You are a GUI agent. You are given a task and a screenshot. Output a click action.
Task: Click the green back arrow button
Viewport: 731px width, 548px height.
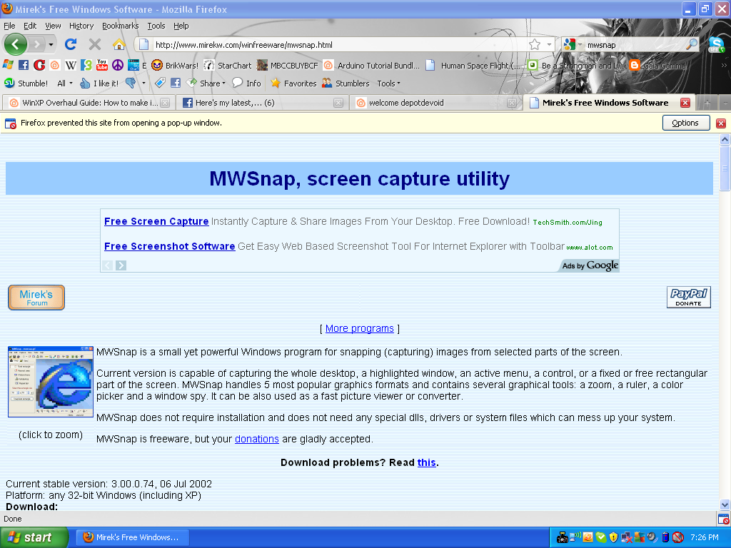tap(16, 44)
